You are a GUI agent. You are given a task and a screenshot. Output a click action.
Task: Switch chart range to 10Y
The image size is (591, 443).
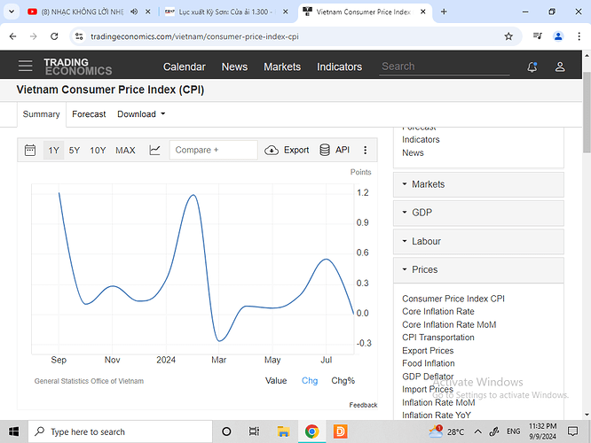coord(98,150)
